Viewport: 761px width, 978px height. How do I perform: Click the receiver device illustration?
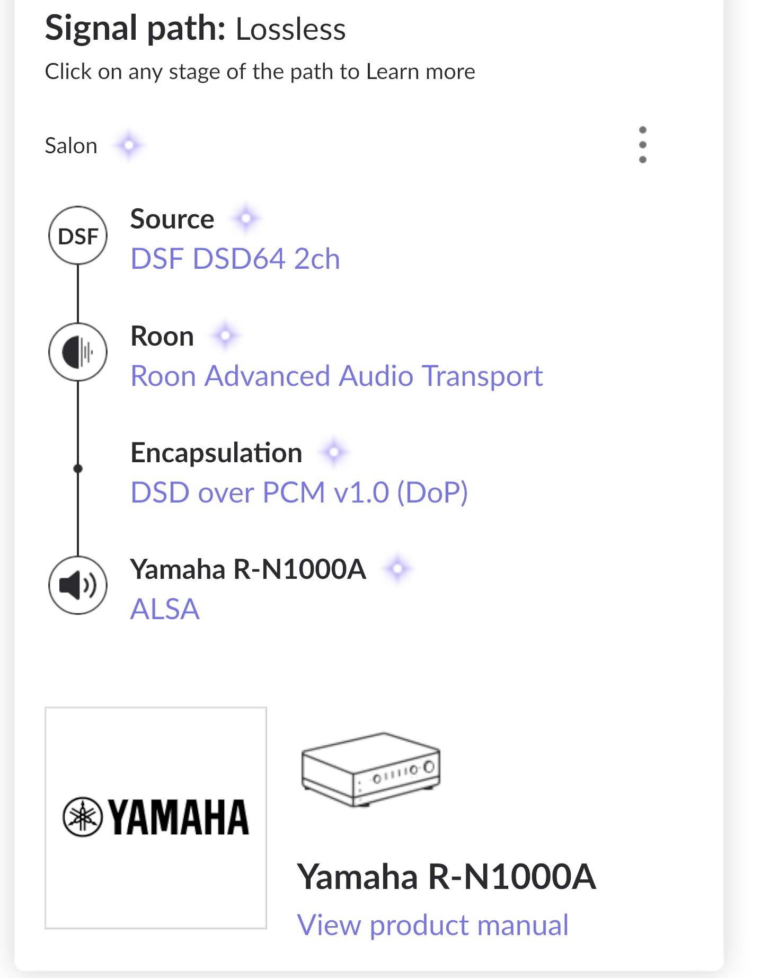[370, 769]
